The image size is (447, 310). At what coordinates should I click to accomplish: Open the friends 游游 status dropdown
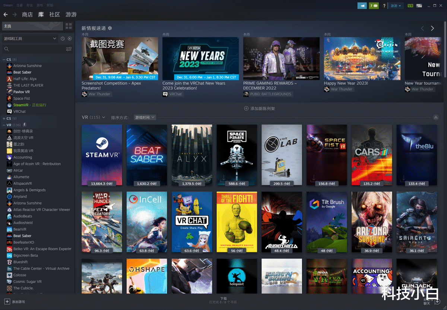[x=396, y=6]
